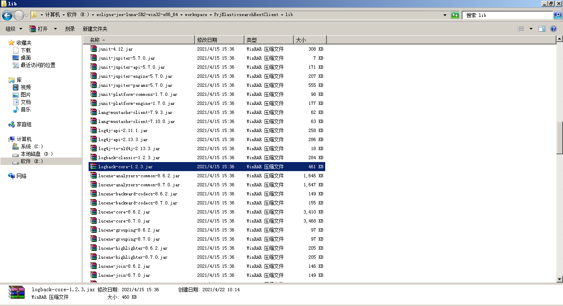Click the search box labeled 搜索 lib
This screenshot has width=563, height=306.
[x=507, y=15]
